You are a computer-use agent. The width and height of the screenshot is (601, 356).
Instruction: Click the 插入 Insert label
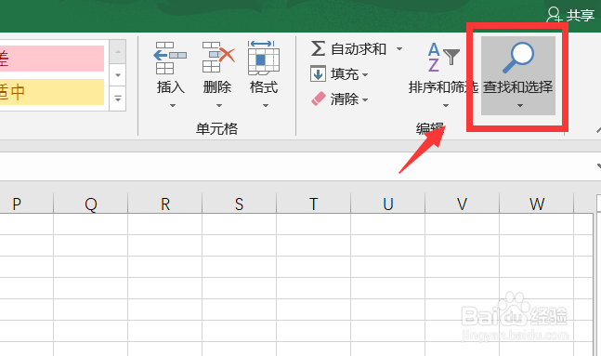(171, 87)
